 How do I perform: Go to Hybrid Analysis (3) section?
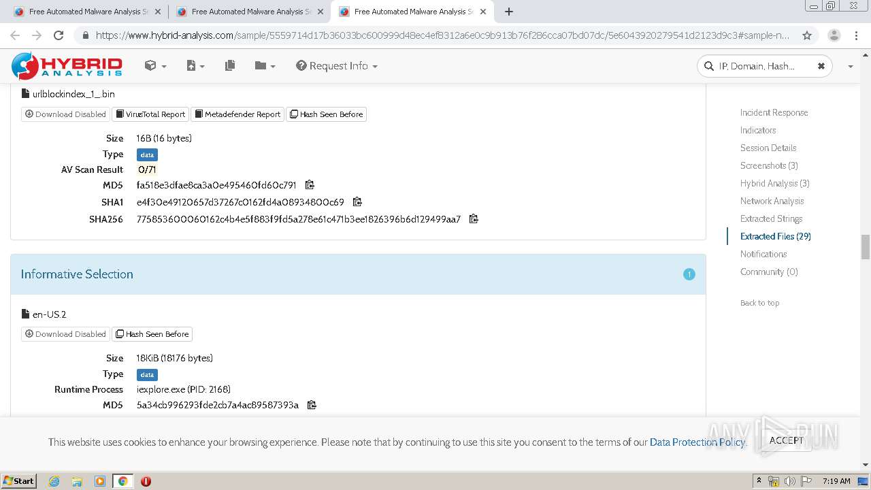774,183
